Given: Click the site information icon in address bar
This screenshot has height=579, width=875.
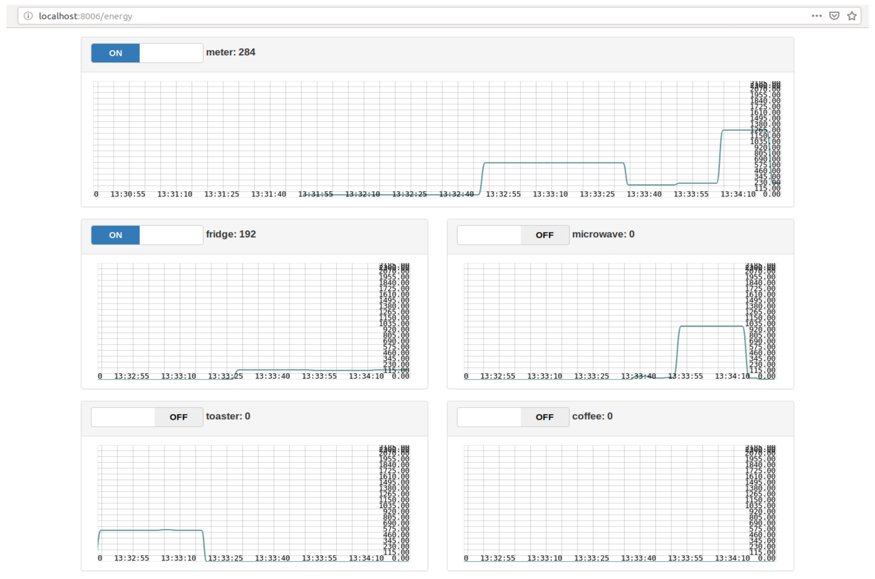Looking at the screenshot, I should coord(29,16).
